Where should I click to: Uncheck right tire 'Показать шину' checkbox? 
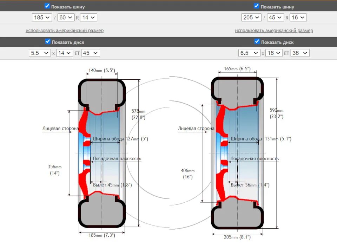click(x=256, y=6)
